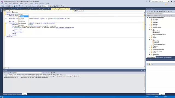The height and width of the screenshot is (98, 175).
Task: Close the active iframe-ManageFiles.aspx.vb tab
Action: (69, 9)
